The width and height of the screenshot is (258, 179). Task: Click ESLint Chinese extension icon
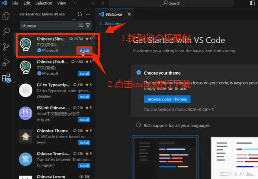[x=26, y=113]
